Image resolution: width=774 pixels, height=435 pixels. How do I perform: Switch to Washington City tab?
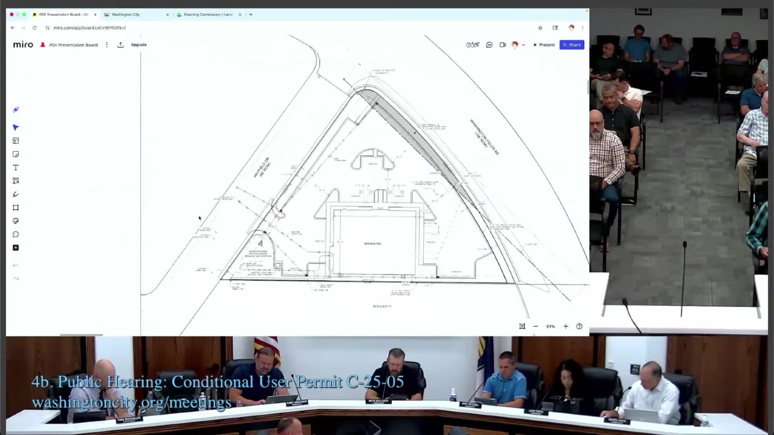pyautogui.click(x=126, y=14)
